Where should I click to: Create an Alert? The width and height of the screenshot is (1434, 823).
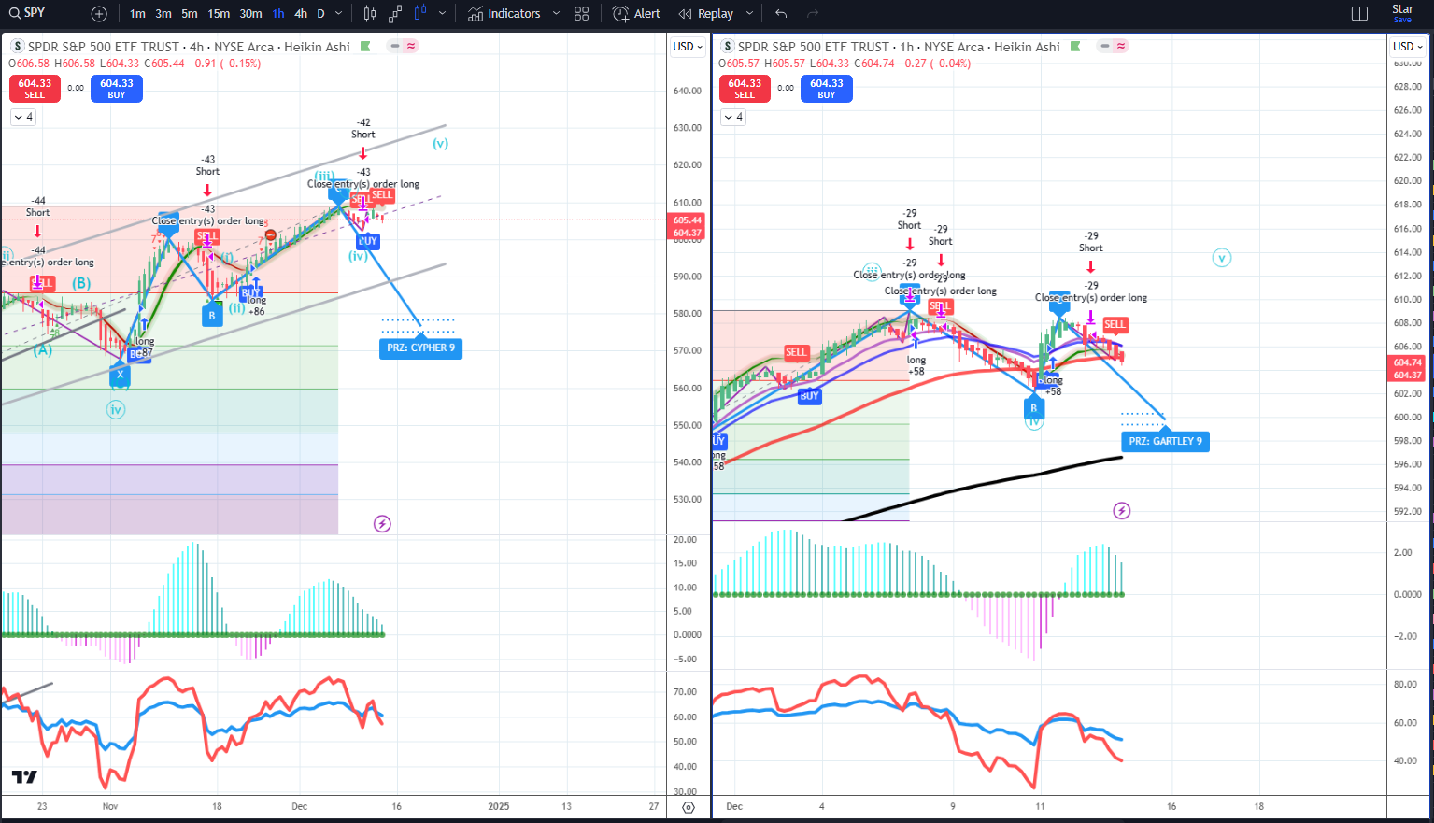point(636,14)
